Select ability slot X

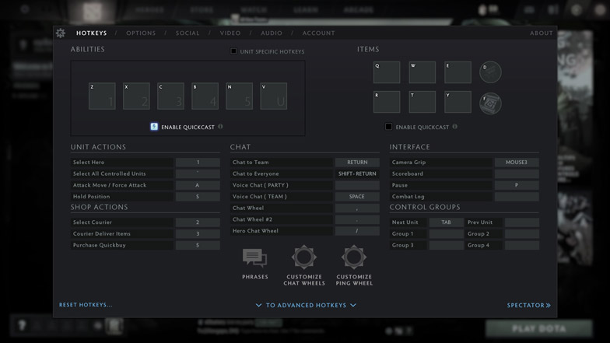[137, 96]
